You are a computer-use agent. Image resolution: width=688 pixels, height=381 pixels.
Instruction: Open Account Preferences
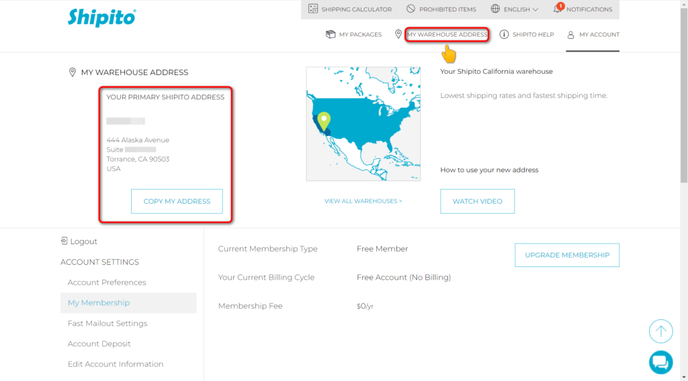coord(107,282)
